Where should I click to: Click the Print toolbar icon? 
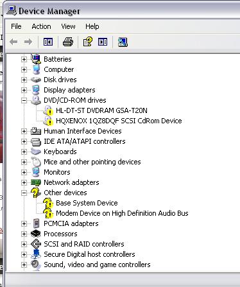coord(68,42)
